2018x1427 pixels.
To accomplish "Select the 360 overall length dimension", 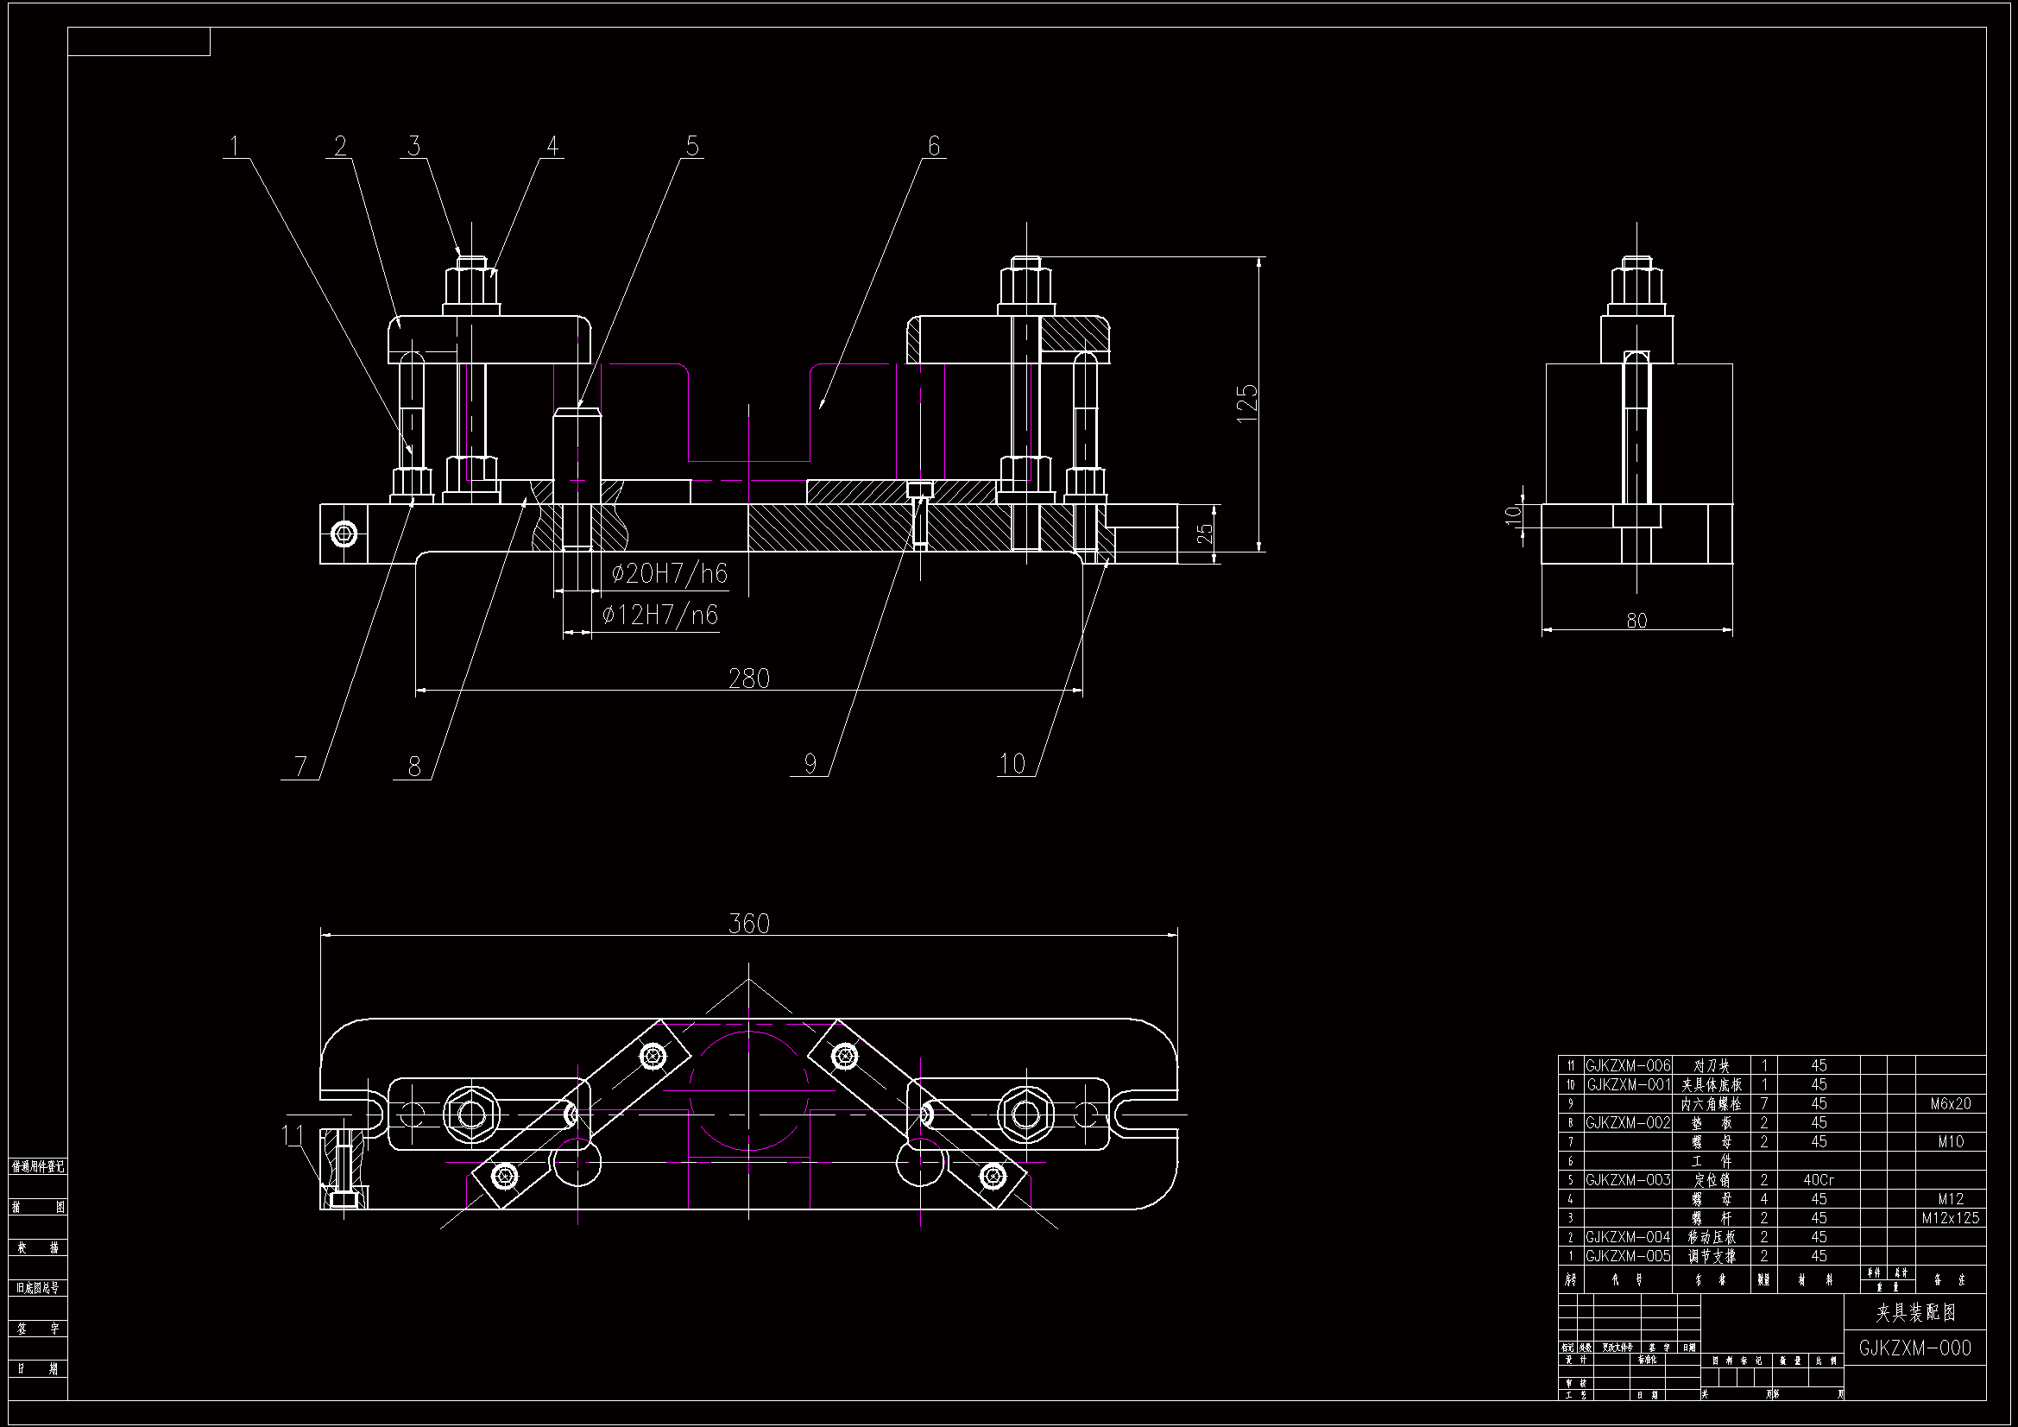I will pos(749,923).
